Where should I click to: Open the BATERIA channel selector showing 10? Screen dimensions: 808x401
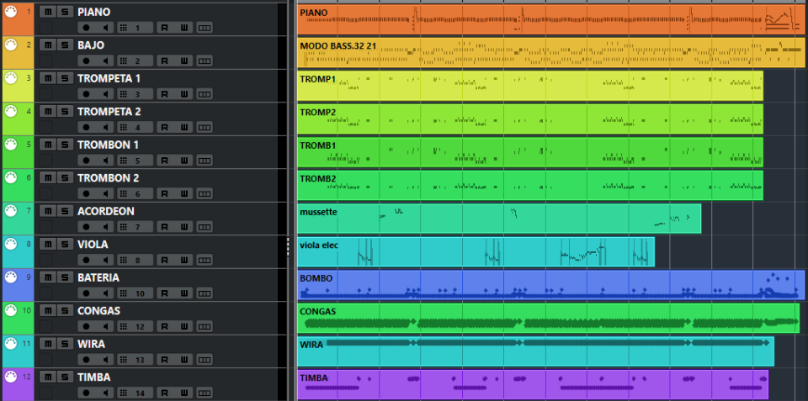pyautogui.click(x=135, y=293)
